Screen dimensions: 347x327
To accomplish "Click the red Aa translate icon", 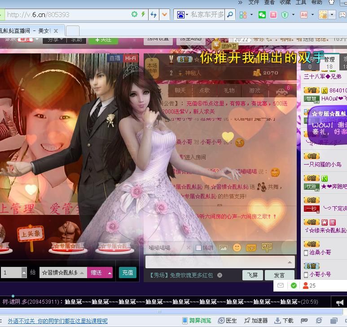I will point(304,15).
